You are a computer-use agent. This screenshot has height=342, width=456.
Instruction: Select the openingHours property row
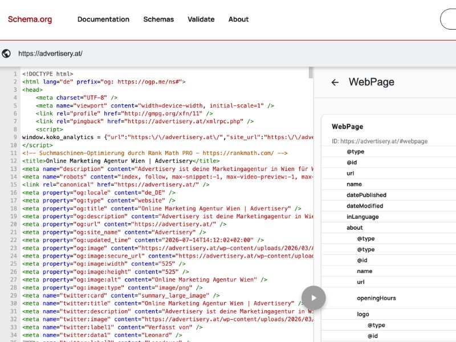coord(389,298)
